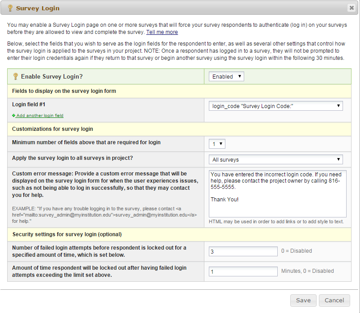This screenshot has height=313, width=360.
Task: Click into the custom error message text area
Action: [x=277, y=193]
